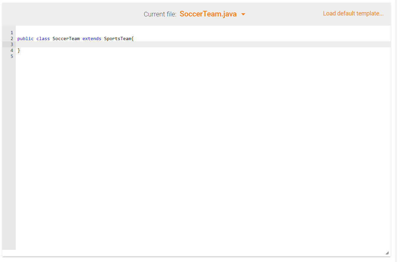Select the SoccerTeam class name text
This screenshot has height=262, width=411.
pos(66,38)
